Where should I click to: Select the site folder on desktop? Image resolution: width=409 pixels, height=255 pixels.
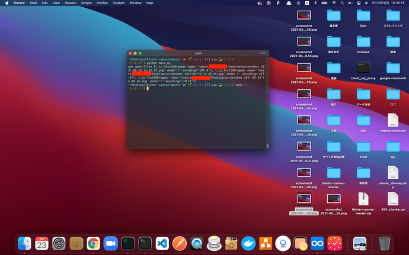tap(363, 123)
